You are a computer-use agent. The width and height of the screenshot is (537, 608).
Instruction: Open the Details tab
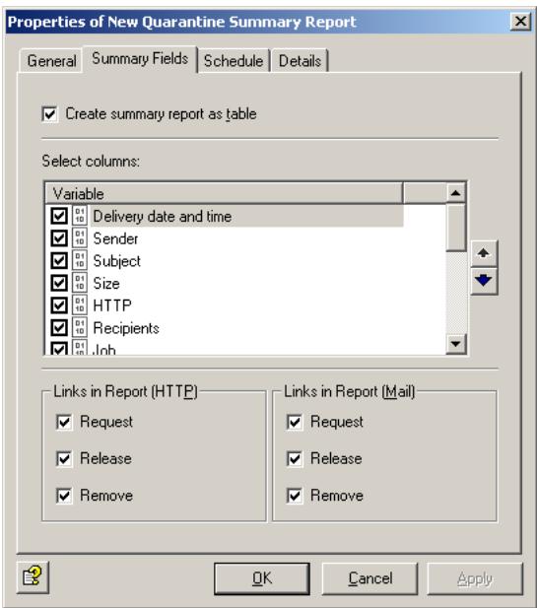300,61
